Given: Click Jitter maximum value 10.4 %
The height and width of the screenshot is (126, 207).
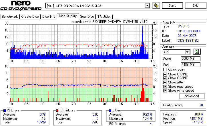Looking at the screenshot, I should (x=148, y=119).
